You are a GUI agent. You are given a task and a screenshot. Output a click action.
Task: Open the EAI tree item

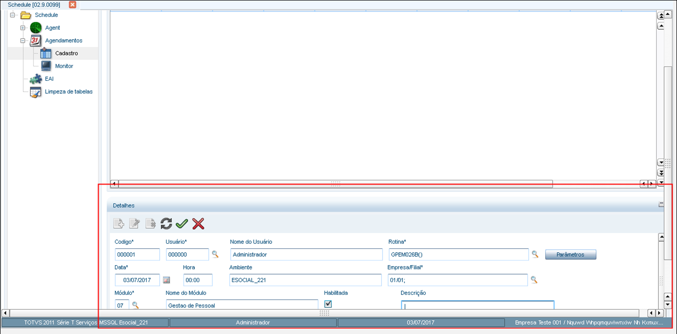click(x=49, y=79)
